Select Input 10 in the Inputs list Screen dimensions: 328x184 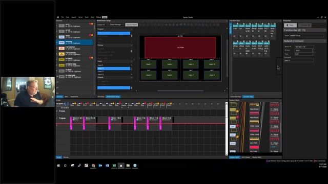pyautogui.click(x=114, y=68)
